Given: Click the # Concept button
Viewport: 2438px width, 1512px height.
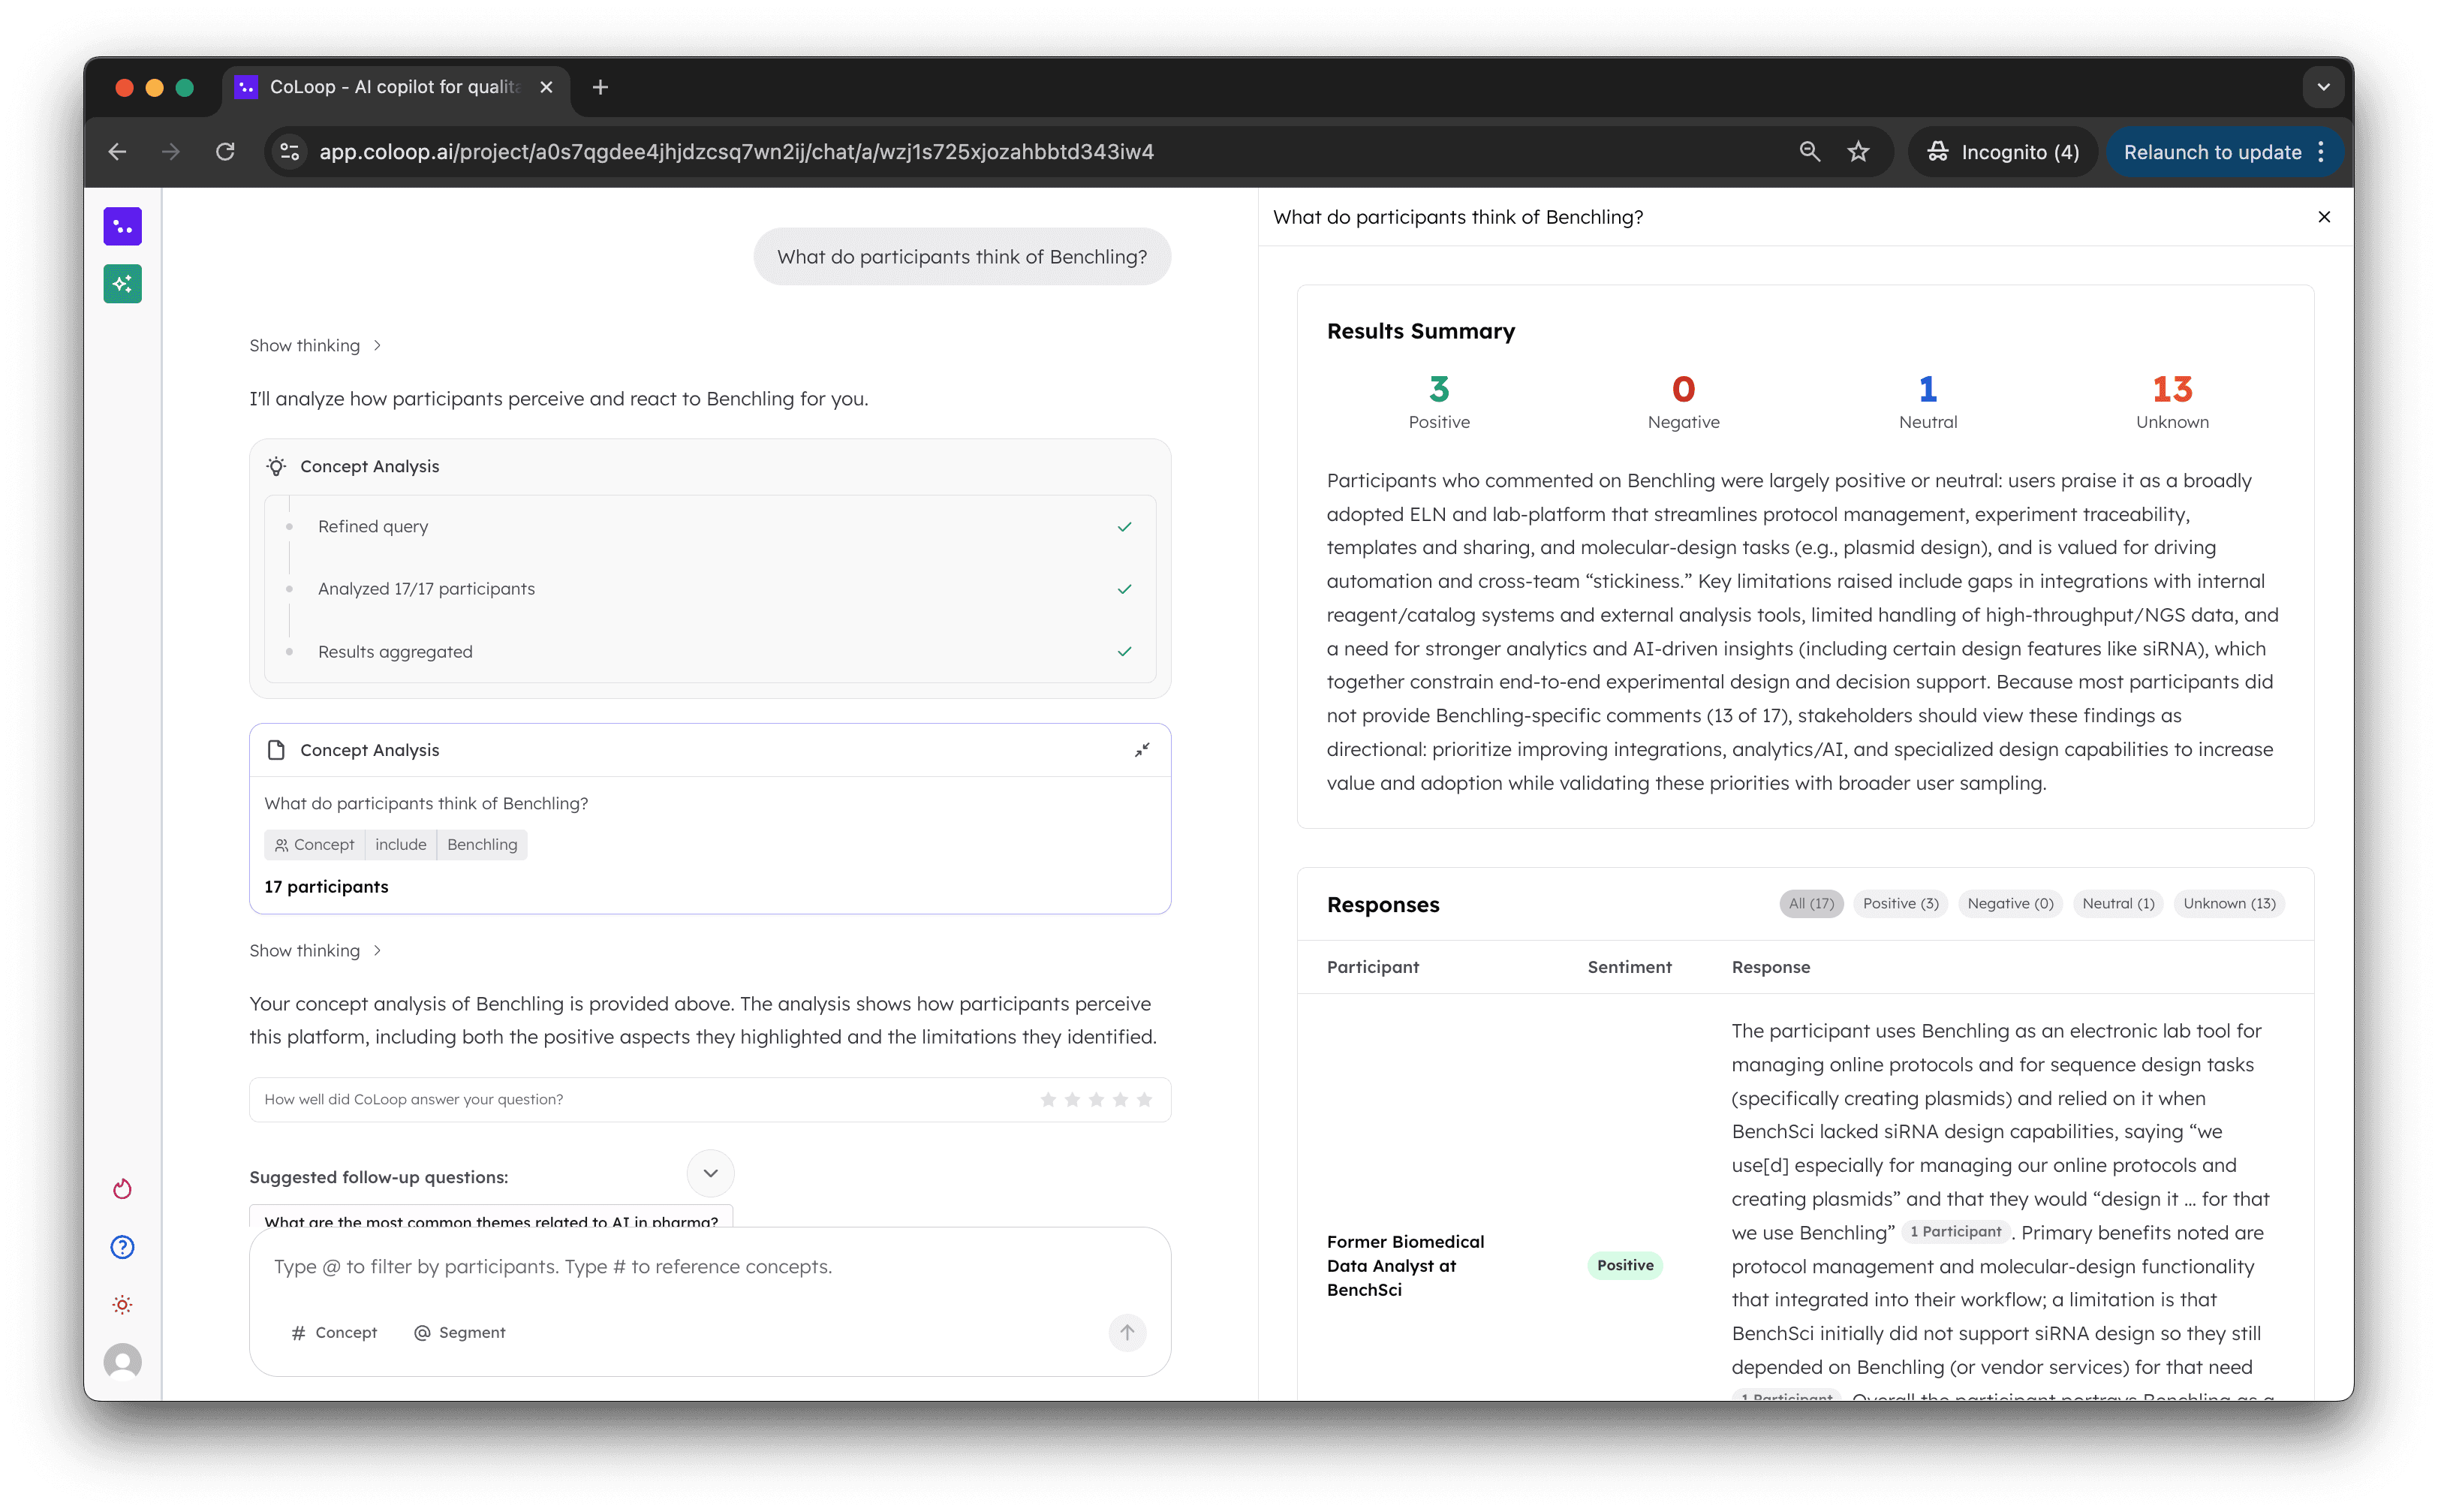Looking at the screenshot, I should 335,1333.
